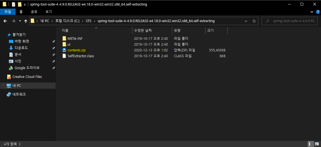The image size is (321, 147).
Task: Open 즐겨찾기 in the navigation pane
Action: (19, 35)
